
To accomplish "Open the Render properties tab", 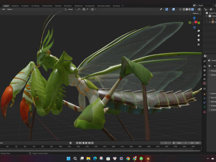I will [205, 66].
